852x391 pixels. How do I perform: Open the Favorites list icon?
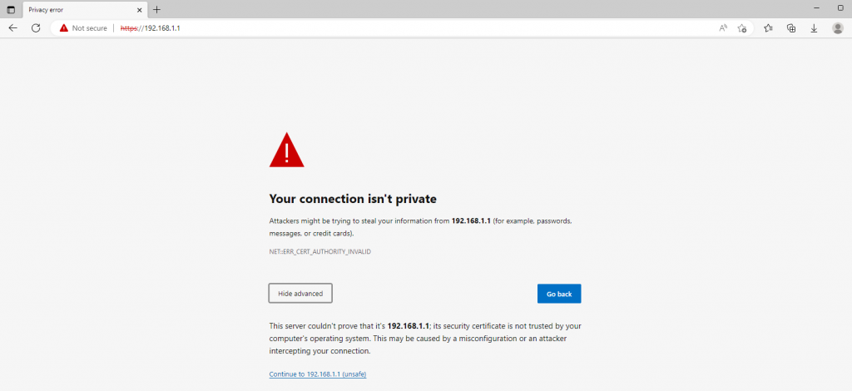coord(768,28)
